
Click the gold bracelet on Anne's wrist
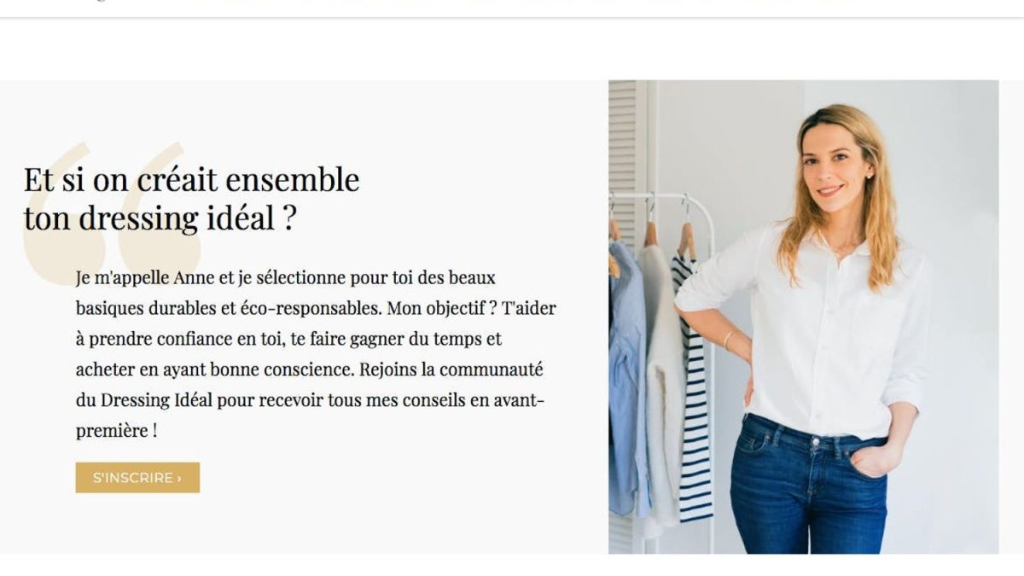(728, 338)
